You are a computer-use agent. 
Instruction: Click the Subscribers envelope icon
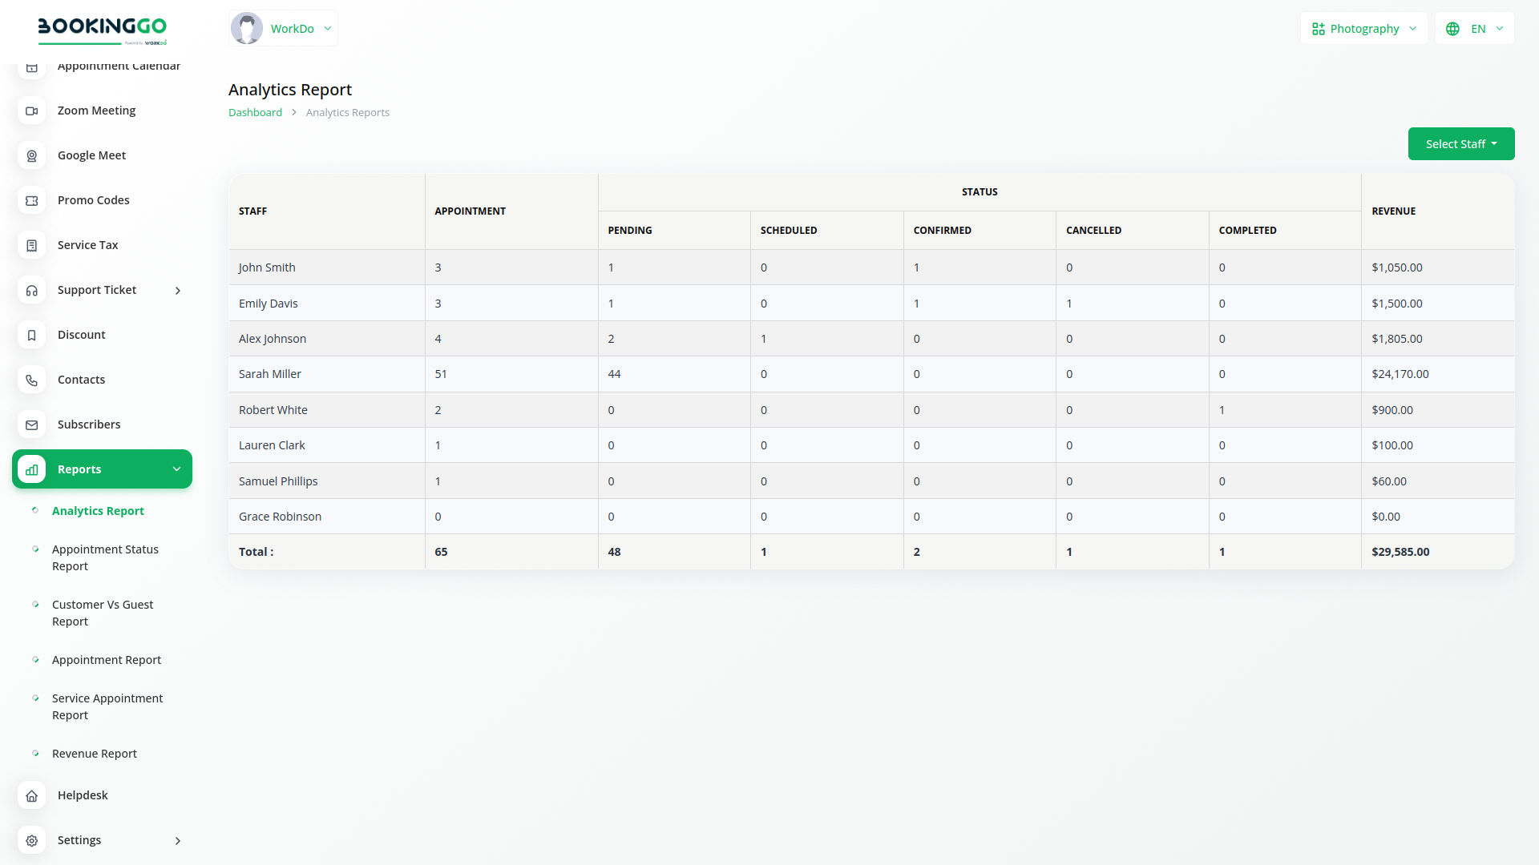coord(32,424)
